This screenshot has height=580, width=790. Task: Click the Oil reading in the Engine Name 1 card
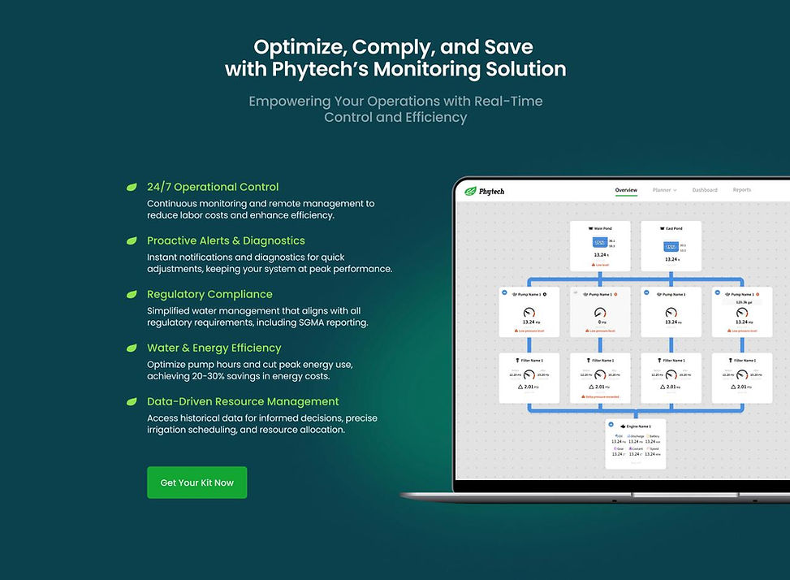point(619,439)
